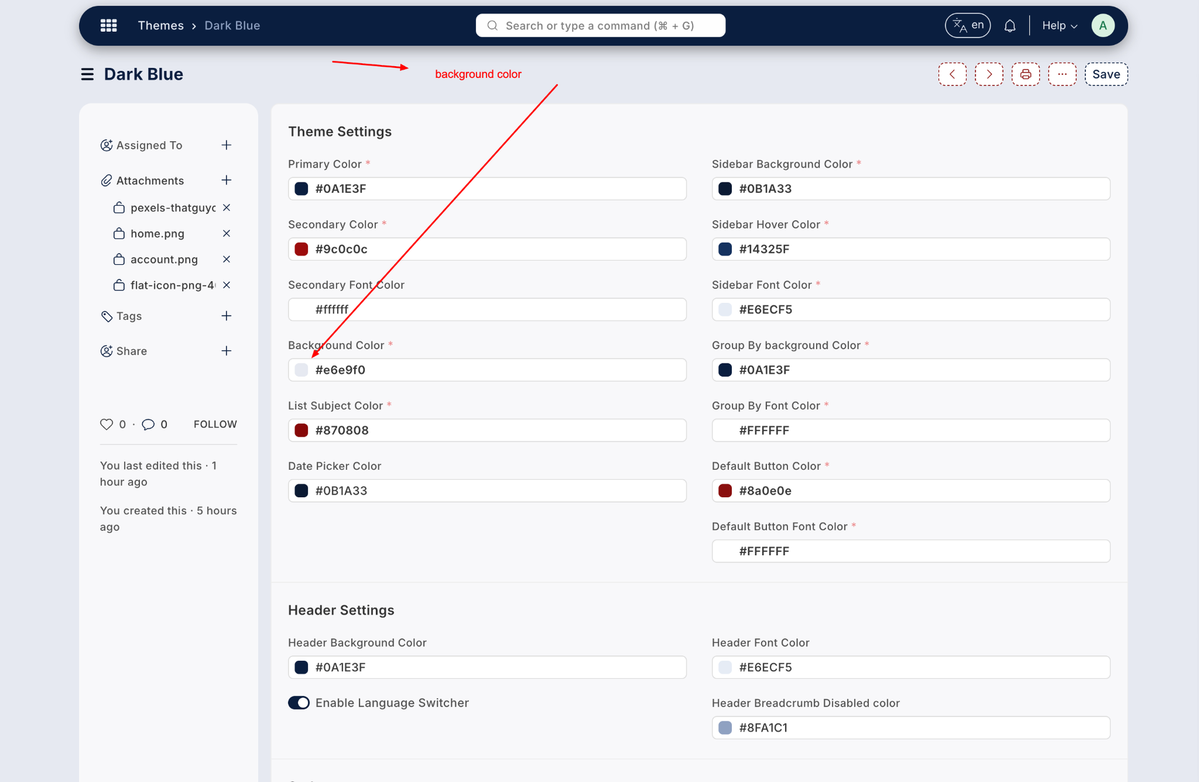Click the Default Button Color swatch

pyautogui.click(x=725, y=491)
